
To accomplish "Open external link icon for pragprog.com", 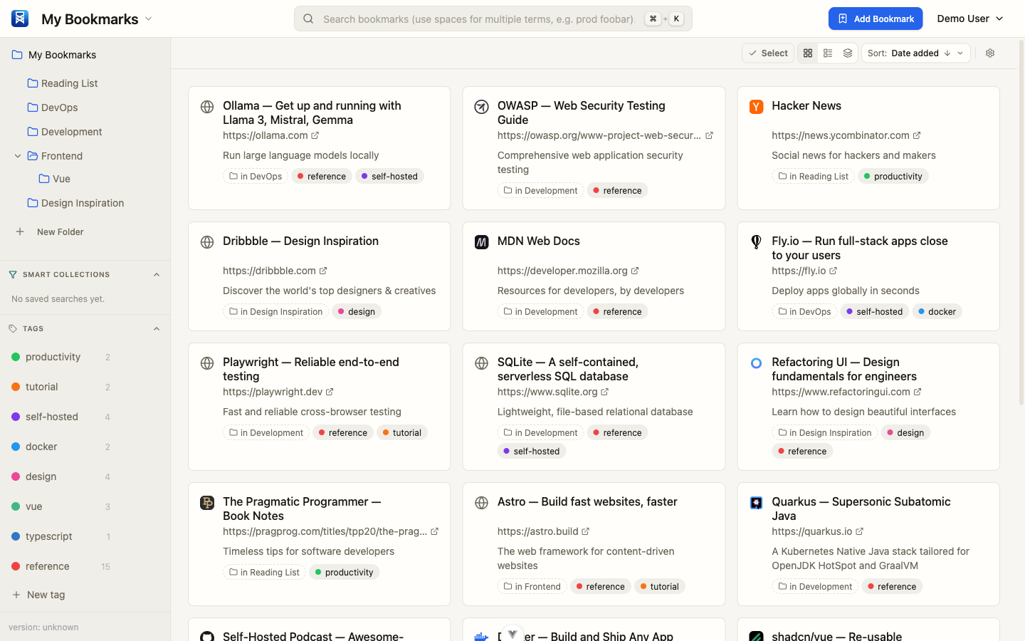I will [x=435, y=531].
